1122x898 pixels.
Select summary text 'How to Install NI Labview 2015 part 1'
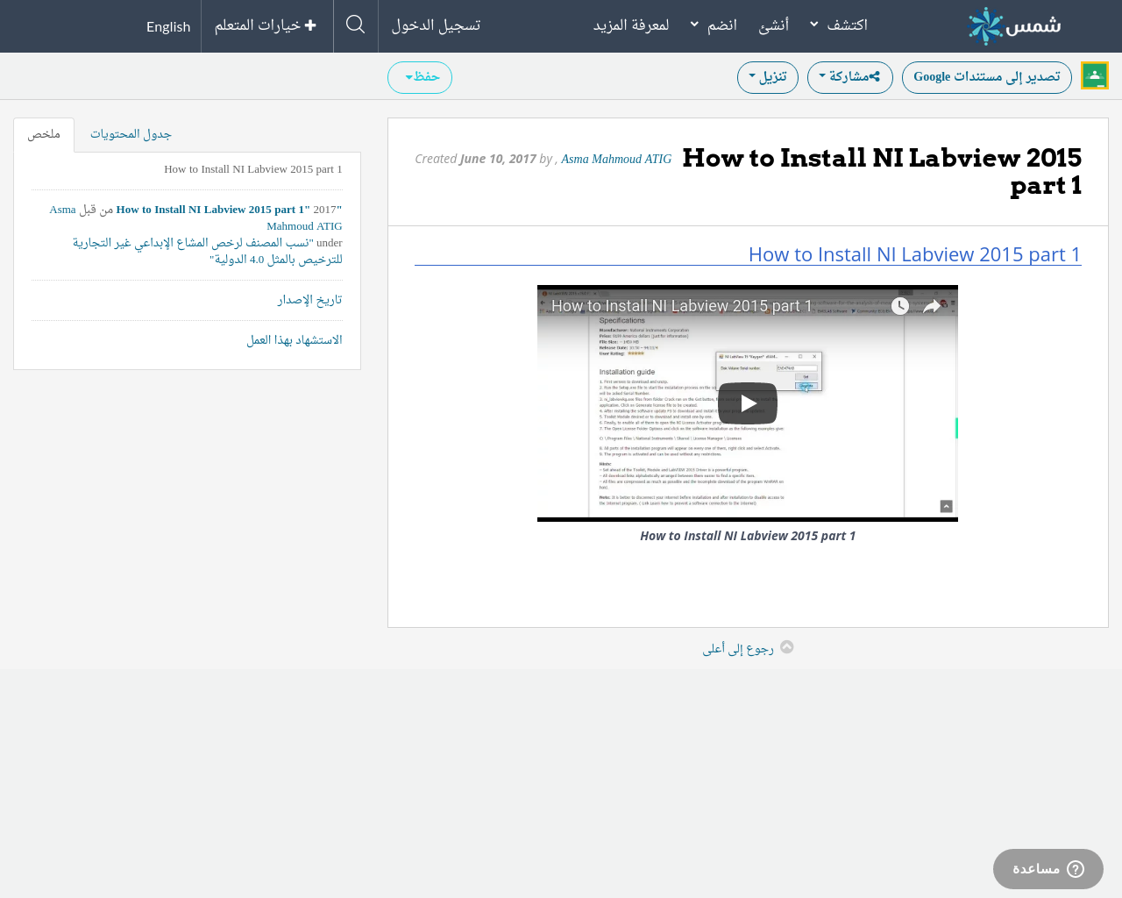click(x=253, y=169)
